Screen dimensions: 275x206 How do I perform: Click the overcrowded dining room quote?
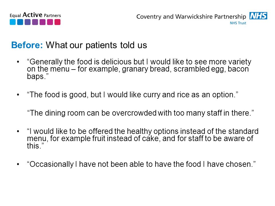(x=140, y=113)
